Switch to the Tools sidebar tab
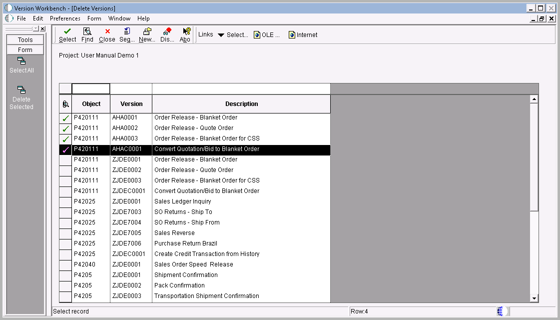 pyautogui.click(x=25, y=39)
